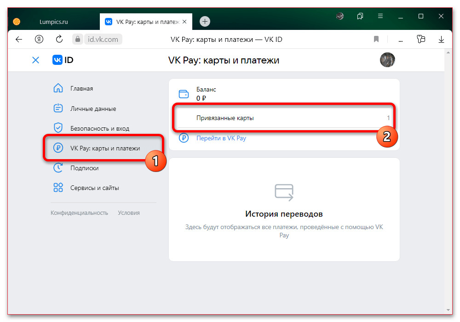The width and height of the screenshot is (460, 322).
Task: Click the scrollbar up arrow
Action: coord(448,52)
